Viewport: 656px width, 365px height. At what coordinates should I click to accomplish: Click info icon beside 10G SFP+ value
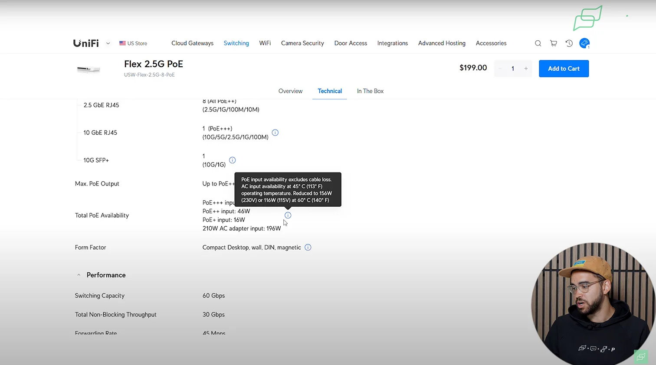click(233, 160)
